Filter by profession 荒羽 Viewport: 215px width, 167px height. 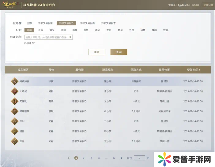63,30
